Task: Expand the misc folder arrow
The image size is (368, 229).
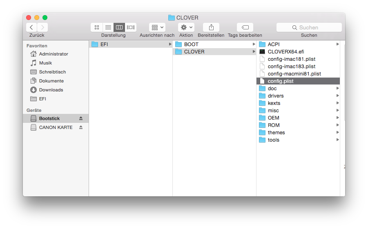Action: click(x=337, y=110)
